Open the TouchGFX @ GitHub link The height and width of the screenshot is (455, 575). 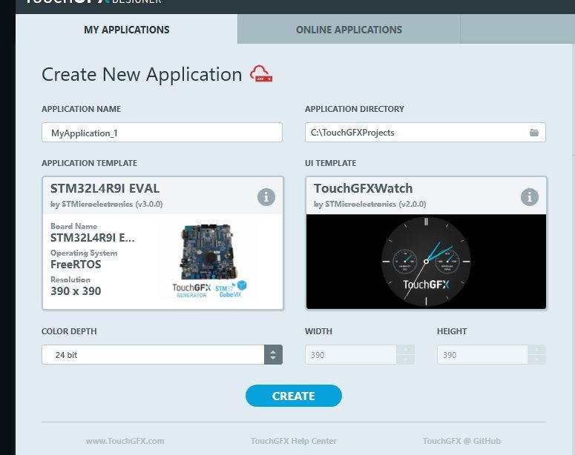tap(461, 441)
